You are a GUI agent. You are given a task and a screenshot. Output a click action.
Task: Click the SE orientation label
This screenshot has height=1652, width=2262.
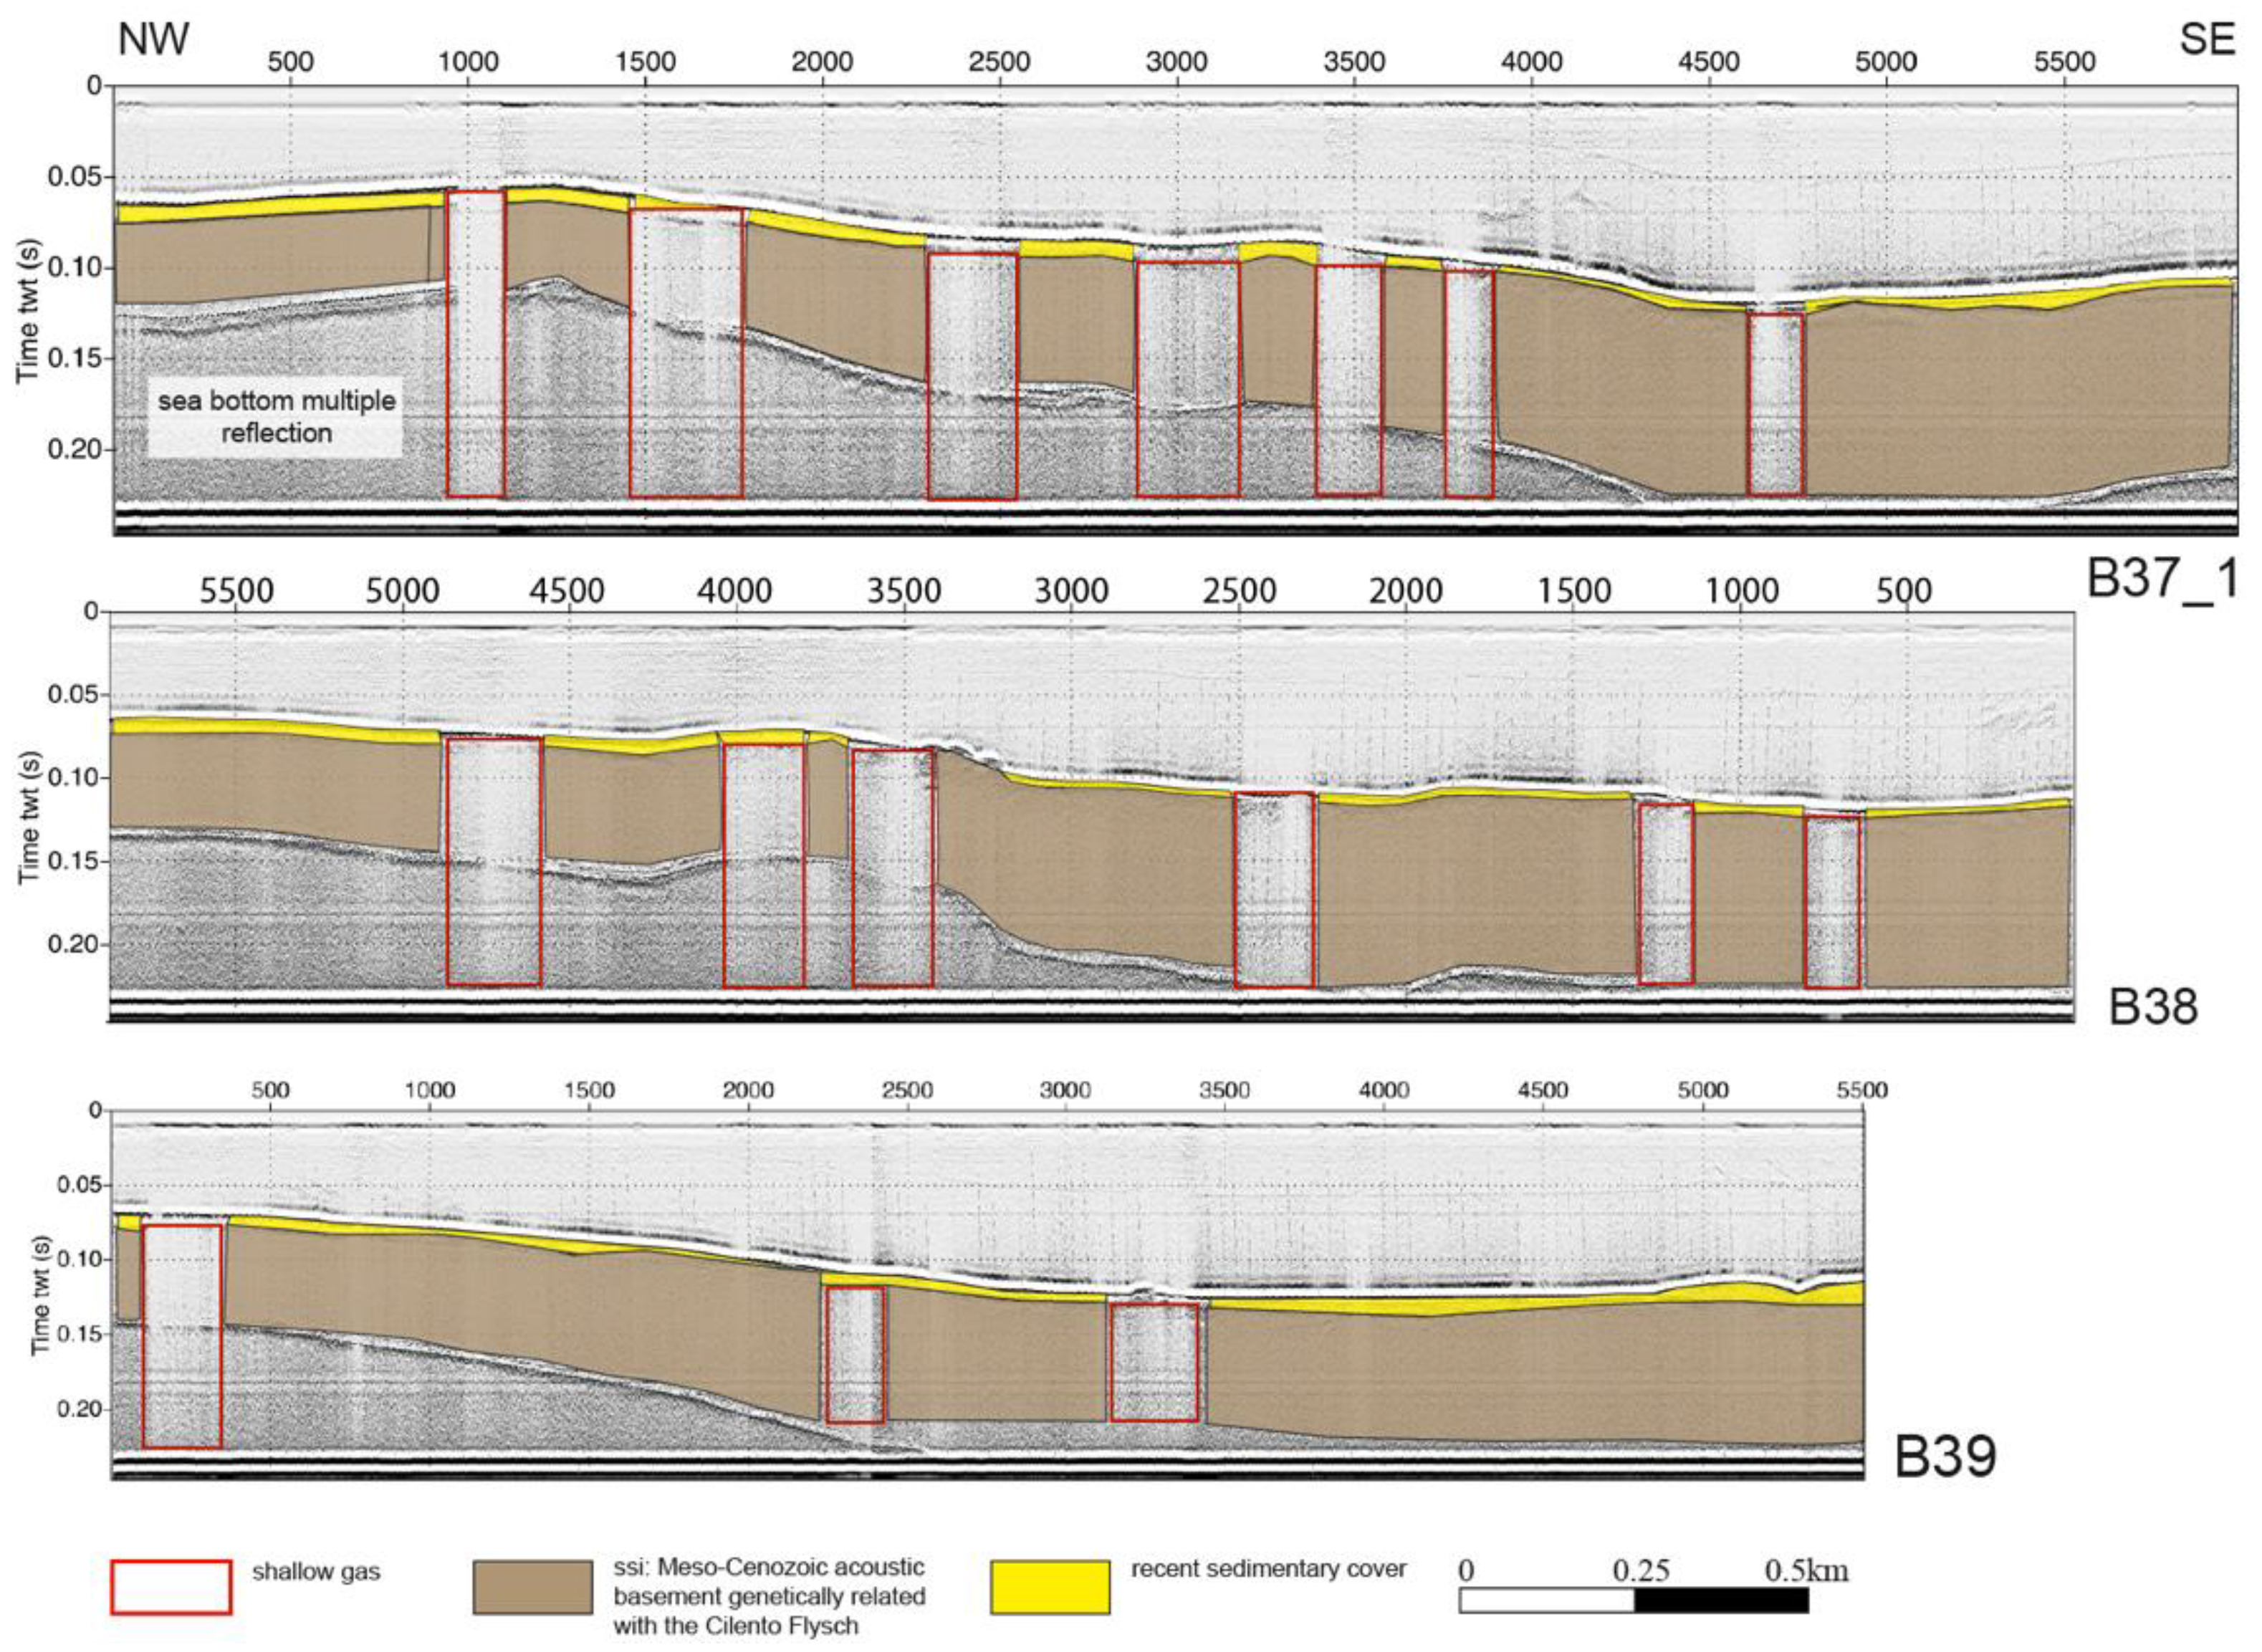coord(2207,40)
